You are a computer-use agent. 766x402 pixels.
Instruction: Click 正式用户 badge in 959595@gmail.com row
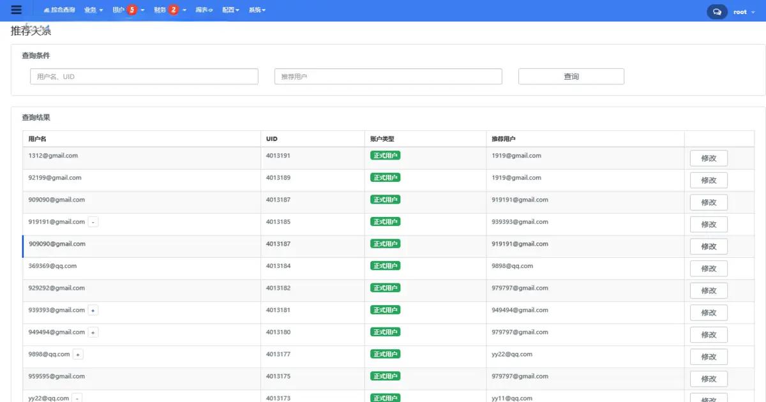coord(386,376)
